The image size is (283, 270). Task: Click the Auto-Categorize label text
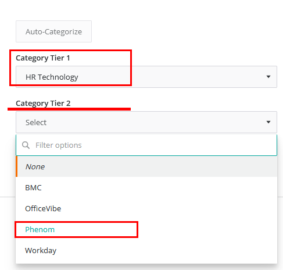pos(53,32)
